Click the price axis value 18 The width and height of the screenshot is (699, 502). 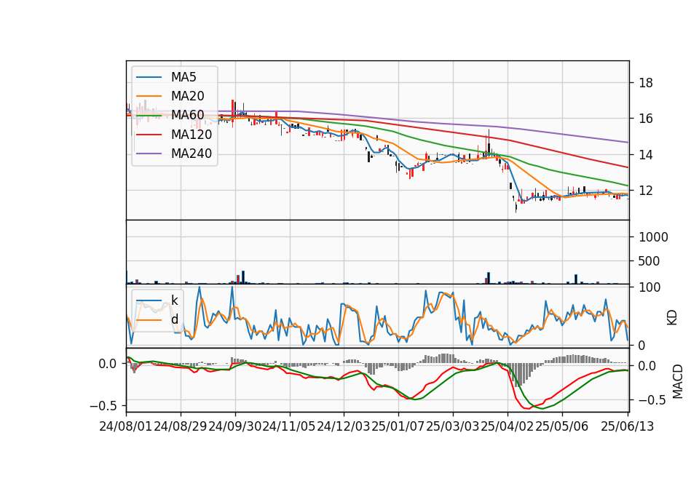646,83
